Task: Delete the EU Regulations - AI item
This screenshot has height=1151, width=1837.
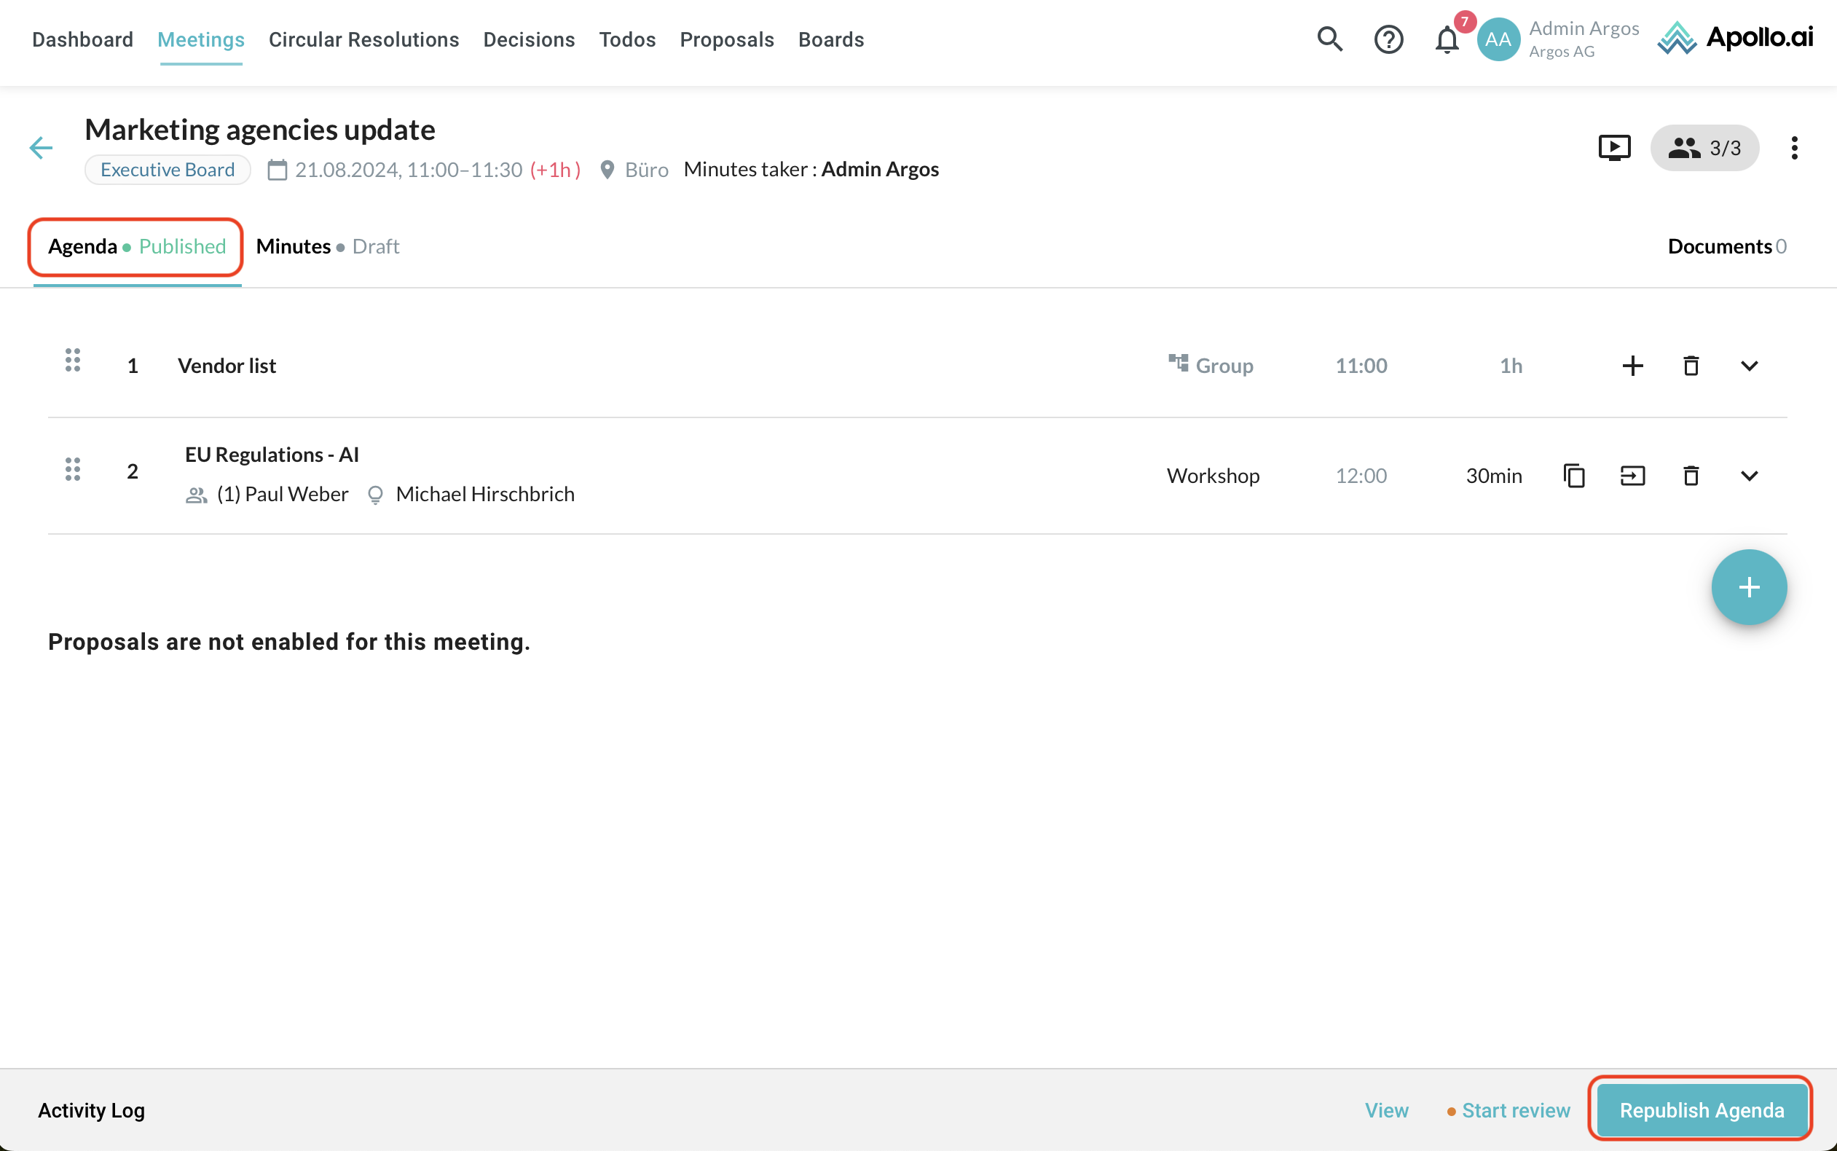Action: (x=1691, y=476)
